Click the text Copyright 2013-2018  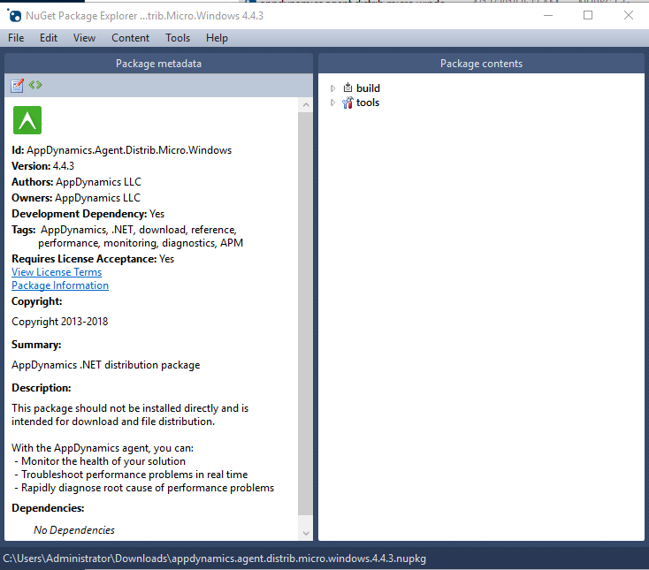tap(59, 322)
